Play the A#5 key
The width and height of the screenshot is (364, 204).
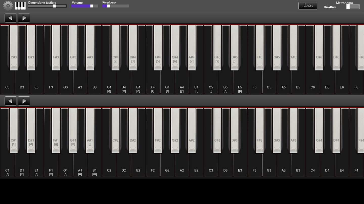(293, 48)
